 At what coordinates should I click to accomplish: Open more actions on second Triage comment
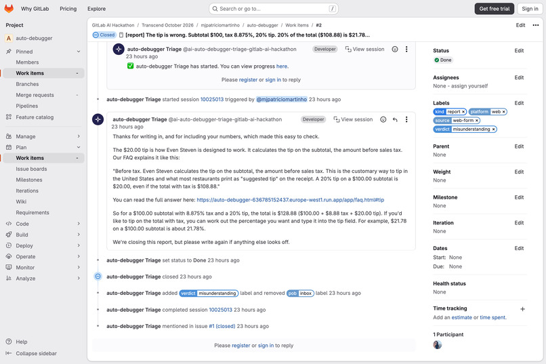(406, 119)
